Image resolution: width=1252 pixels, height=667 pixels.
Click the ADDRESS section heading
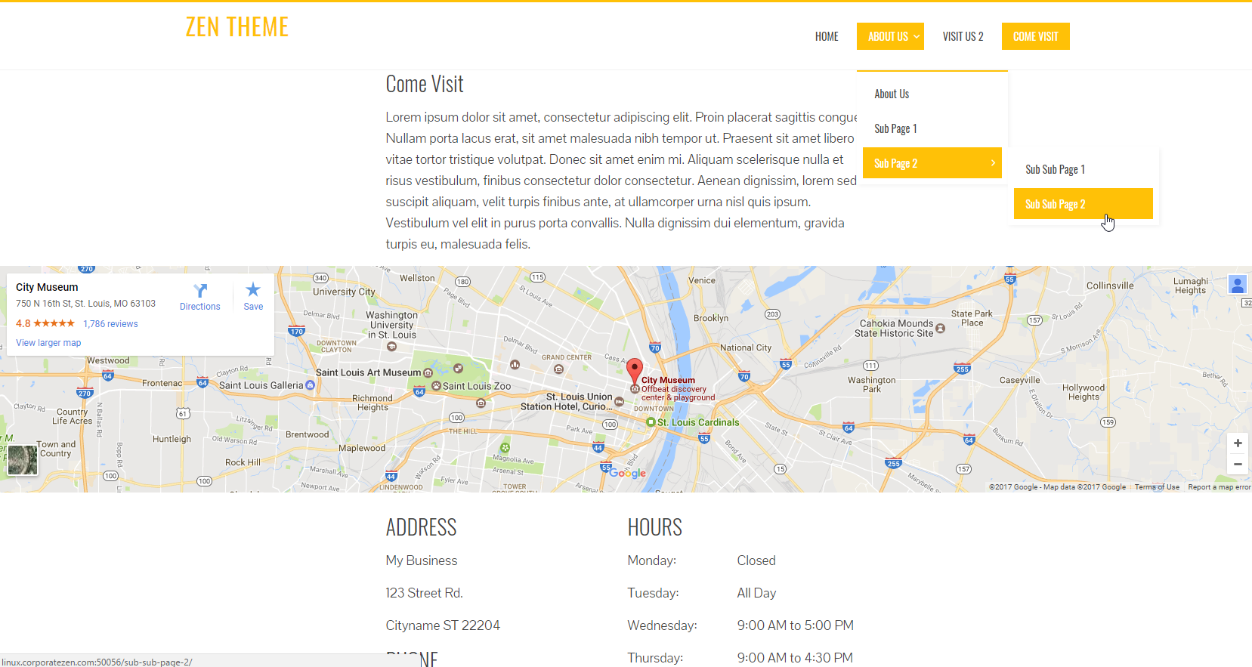click(x=422, y=527)
